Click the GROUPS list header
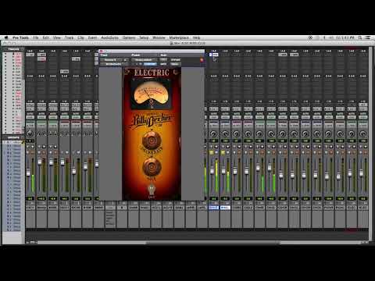Image resolution: width=375 pixels, height=281 pixels. (13, 137)
